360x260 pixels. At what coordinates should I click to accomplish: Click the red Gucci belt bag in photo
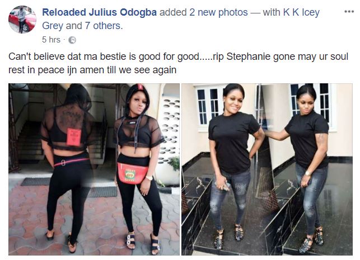pos(132,173)
